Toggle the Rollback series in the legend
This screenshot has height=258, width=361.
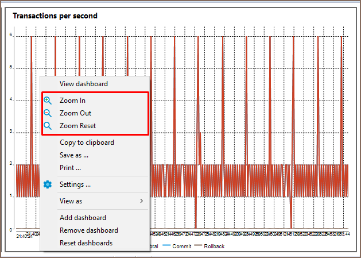pyautogui.click(x=213, y=247)
